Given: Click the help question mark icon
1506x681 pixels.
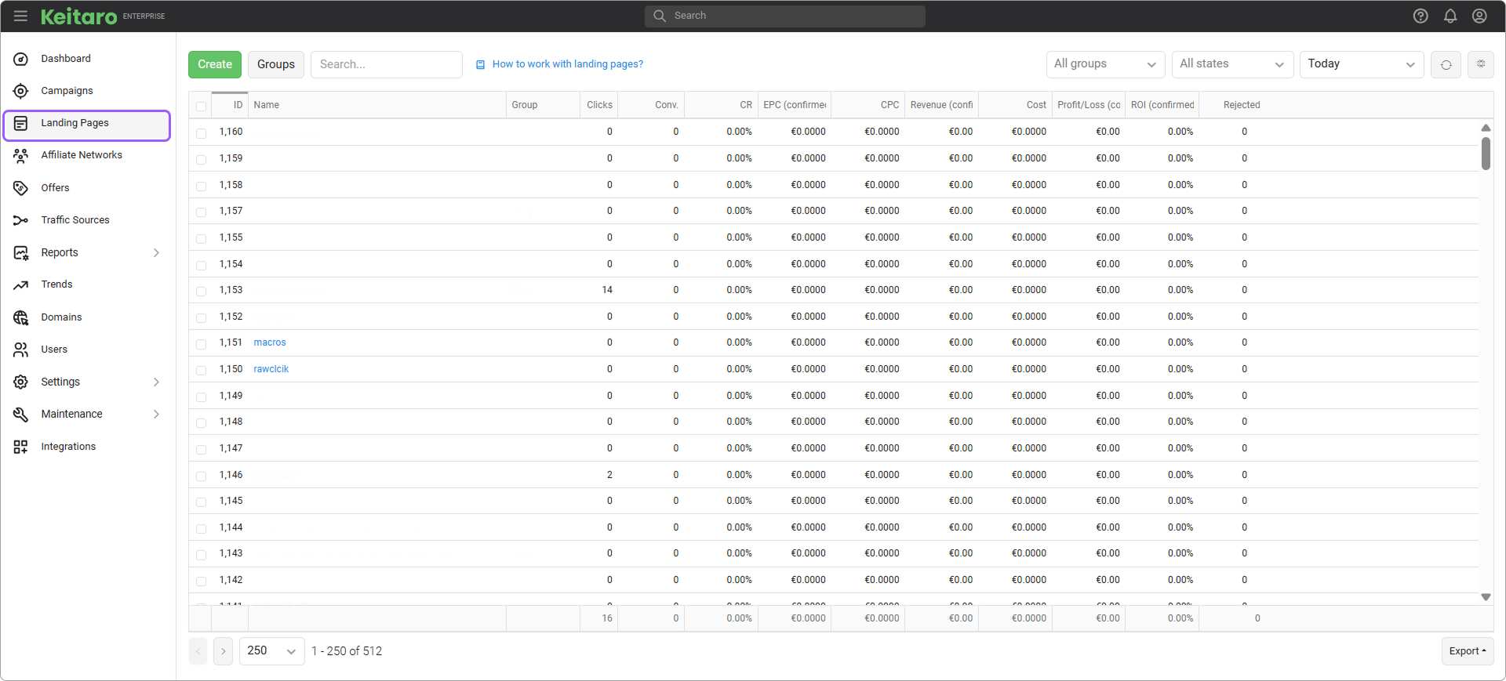Looking at the screenshot, I should tap(1421, 16).
